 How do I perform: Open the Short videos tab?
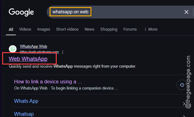pos(67,29)
